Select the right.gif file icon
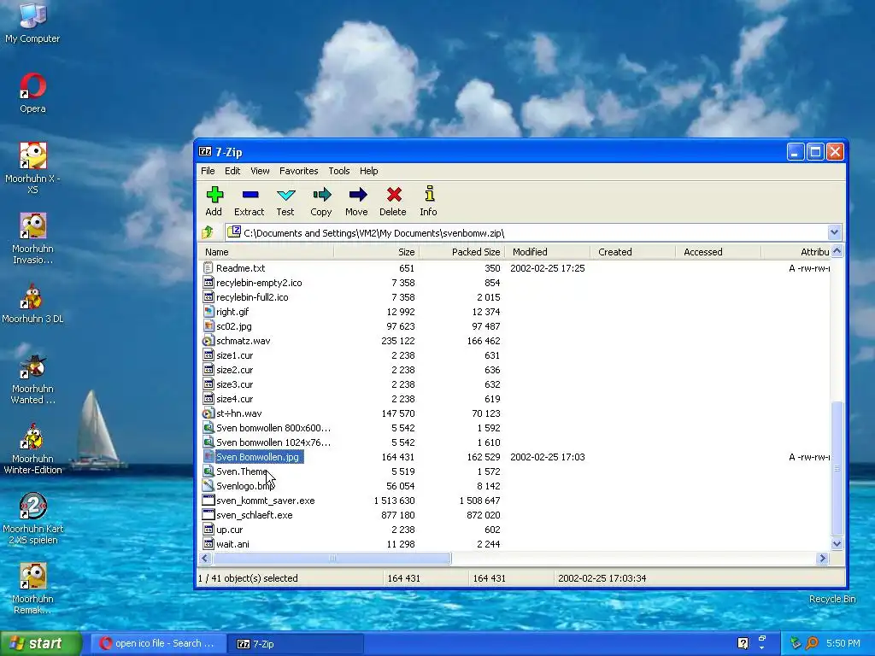 click(x=208, y=312)
